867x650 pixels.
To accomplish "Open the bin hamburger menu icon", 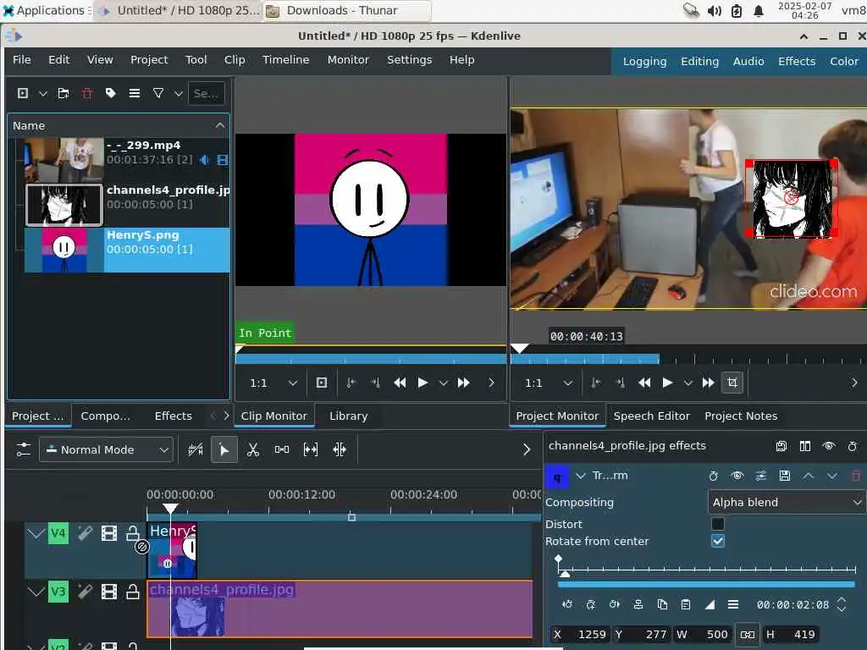I will pos(135,93).
